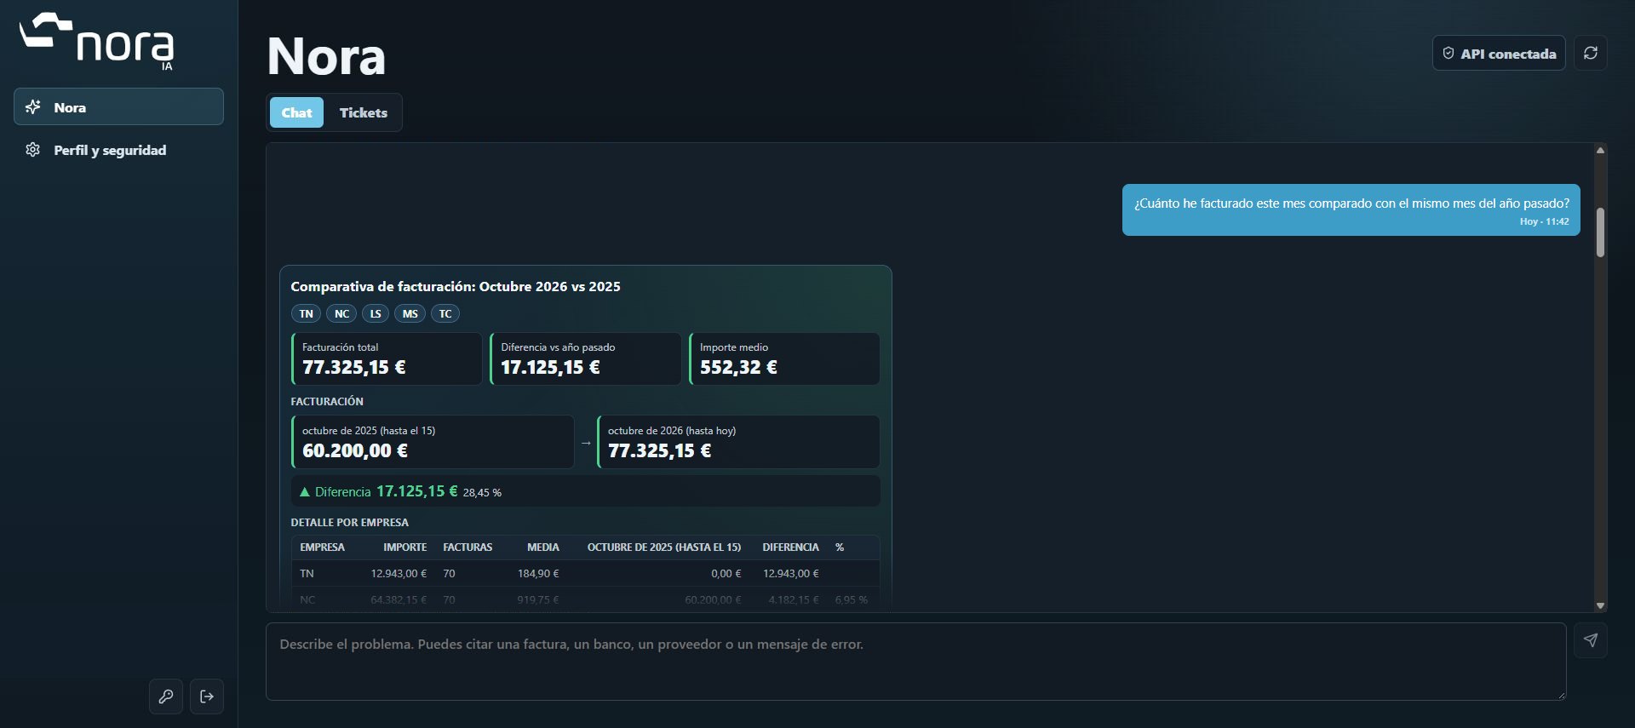This screenshot has width=1635, height=728.
Task: Click the logout icon in sidebar footer
Action: pyautogui.click(x=207, y=696)
